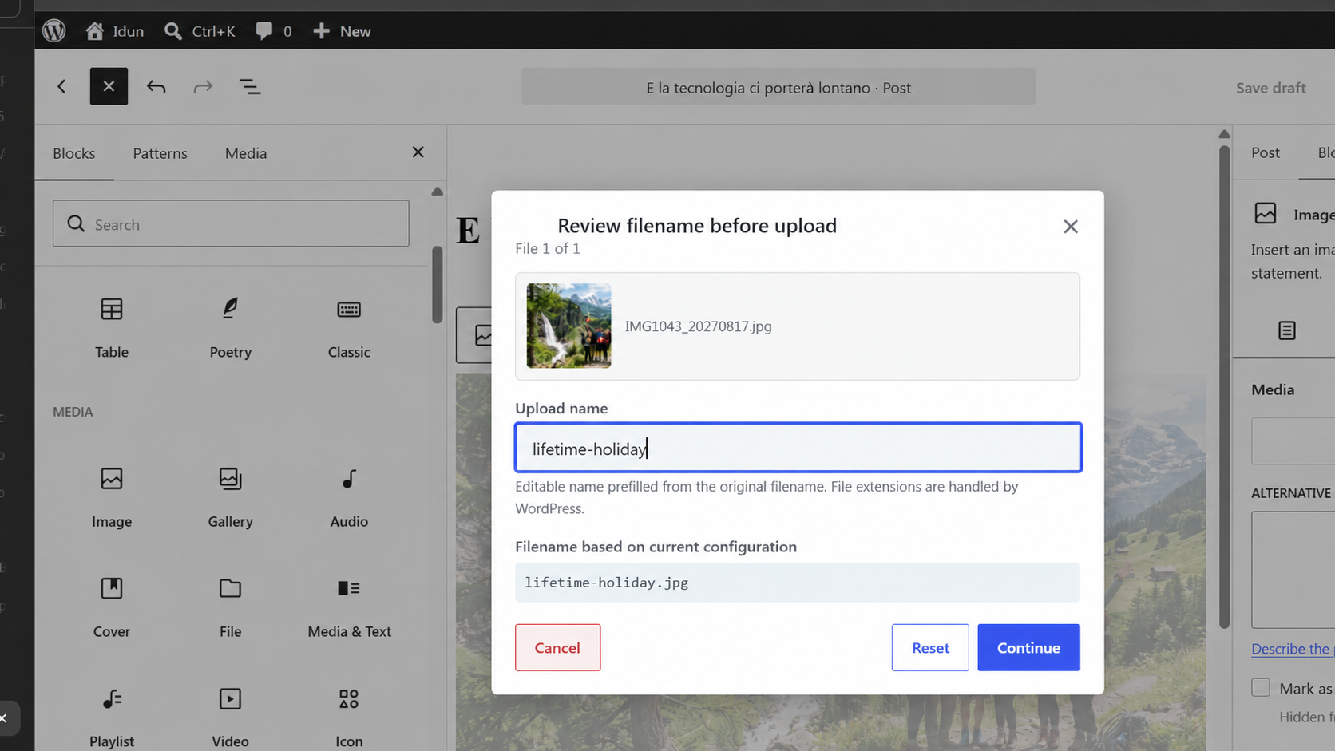
Task: Go to the Idun site home
Action: click(115, 31)
